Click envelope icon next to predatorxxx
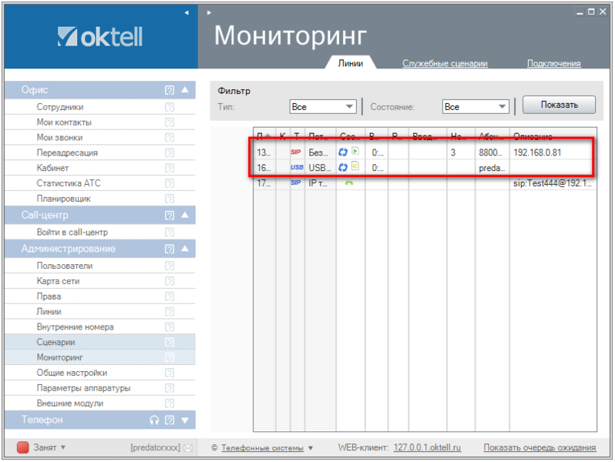615x462 pixels. [187, 447]
